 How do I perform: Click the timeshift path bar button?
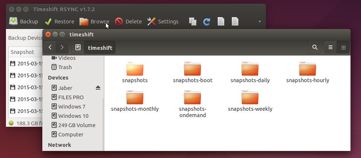100,48
